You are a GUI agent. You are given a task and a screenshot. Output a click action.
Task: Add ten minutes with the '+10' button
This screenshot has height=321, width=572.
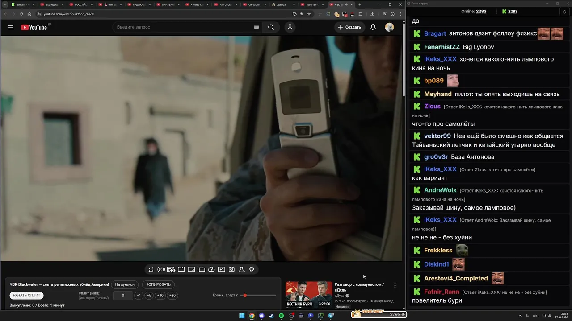pos(160,296)
